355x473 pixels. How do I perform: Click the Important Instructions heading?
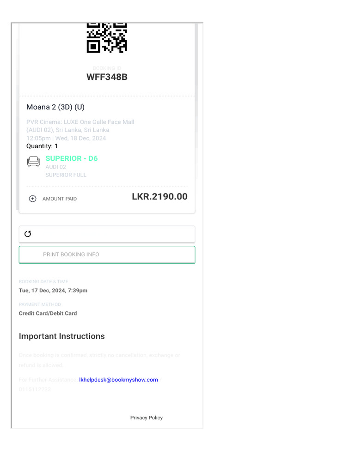[61, 336]
